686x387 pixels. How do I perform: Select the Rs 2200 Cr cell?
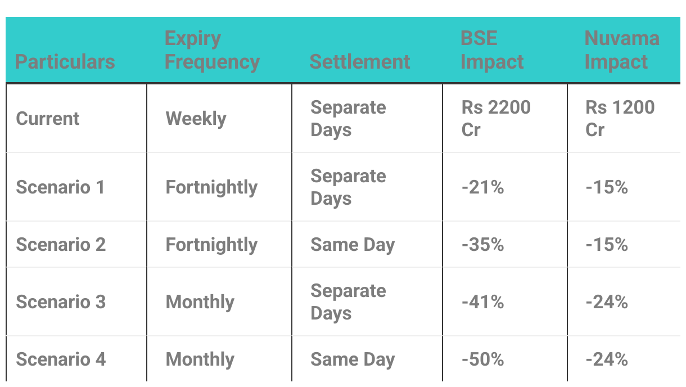pos(495,118)
